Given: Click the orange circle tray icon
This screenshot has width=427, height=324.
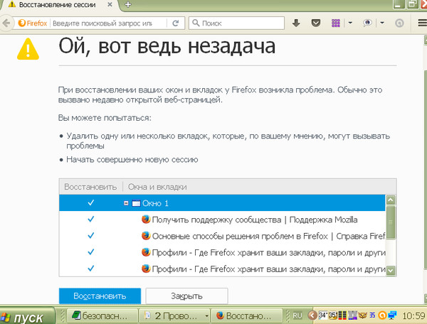Looking at the screenshot, I should (x=382, y=315).
